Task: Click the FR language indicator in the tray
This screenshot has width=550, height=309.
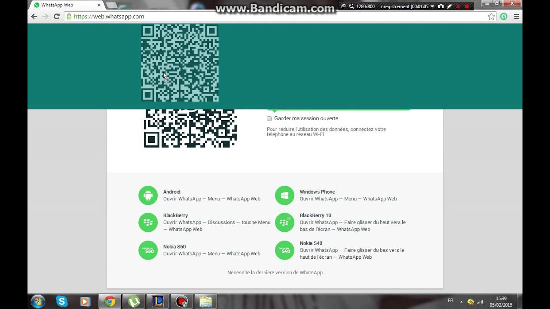Action: (x=450, y=301)
